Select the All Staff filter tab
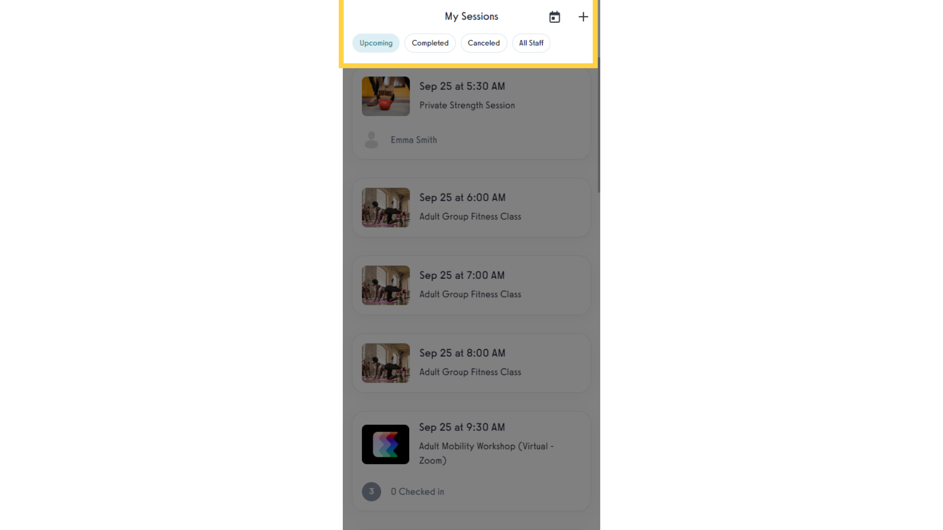This screenshot has height=530, width=943. point(531,43)
